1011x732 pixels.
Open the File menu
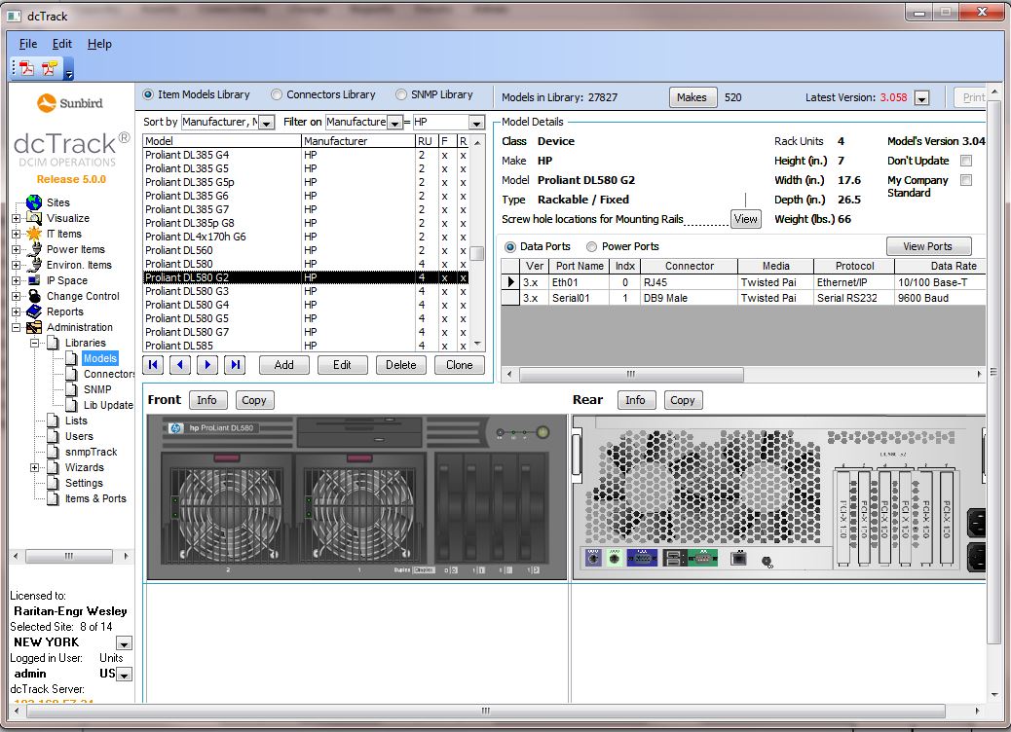coord(28,44)
